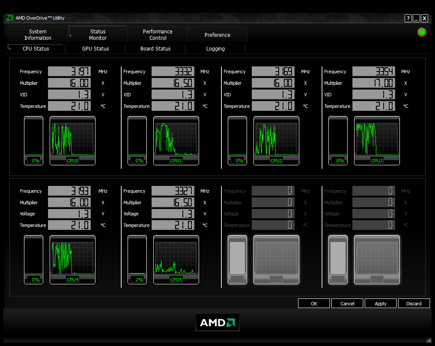Screen dimensions: 435x346
Task: Click the Discard button
Action: 414,304
